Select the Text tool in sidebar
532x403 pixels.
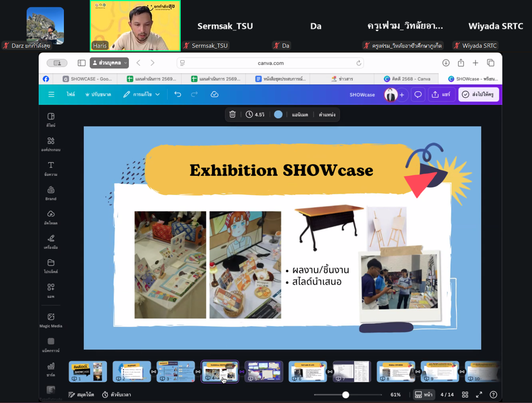click(x=51, y=168)
